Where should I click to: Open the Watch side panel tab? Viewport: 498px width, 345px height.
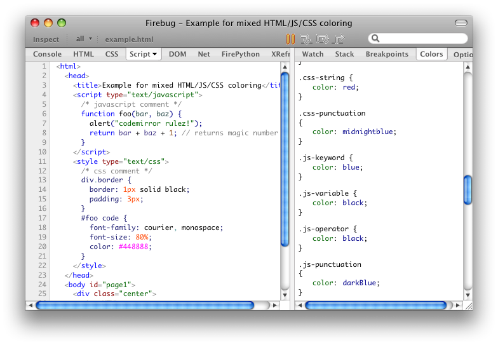[x=313, y=54]
